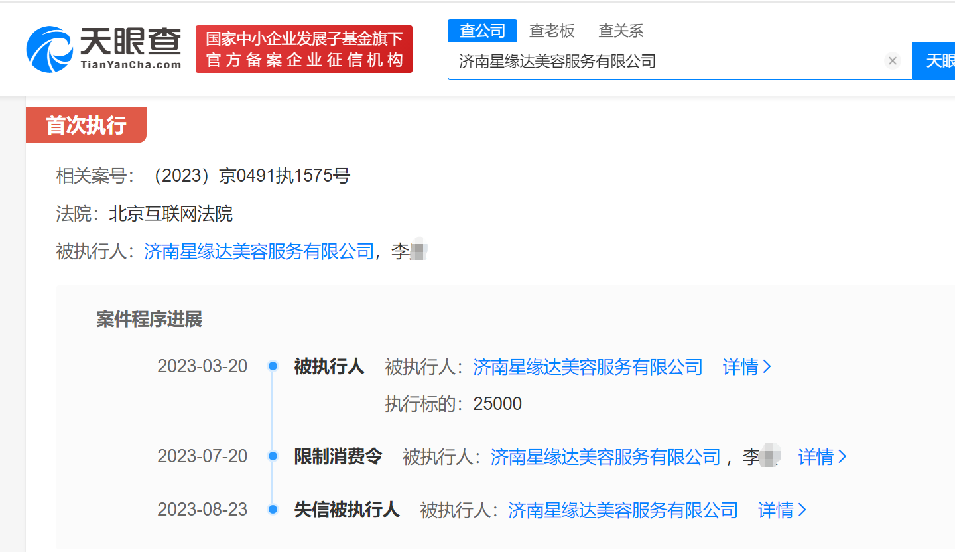Expand 详情 for the 2023-03-20 被执行人 entry

pos(747,367)
